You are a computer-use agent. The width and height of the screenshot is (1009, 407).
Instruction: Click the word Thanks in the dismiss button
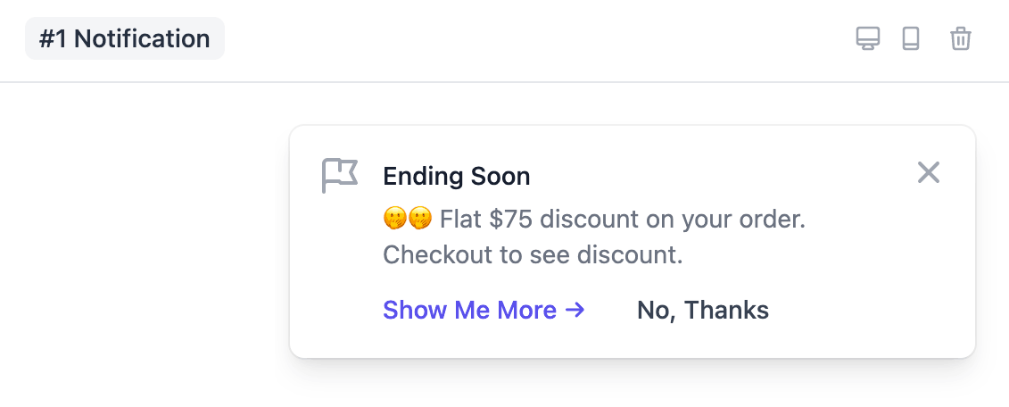[726, 311]
